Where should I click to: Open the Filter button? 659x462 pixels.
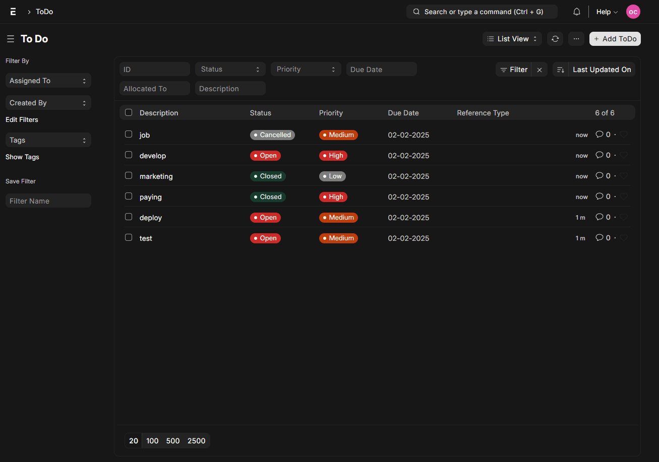click(513, 70)
